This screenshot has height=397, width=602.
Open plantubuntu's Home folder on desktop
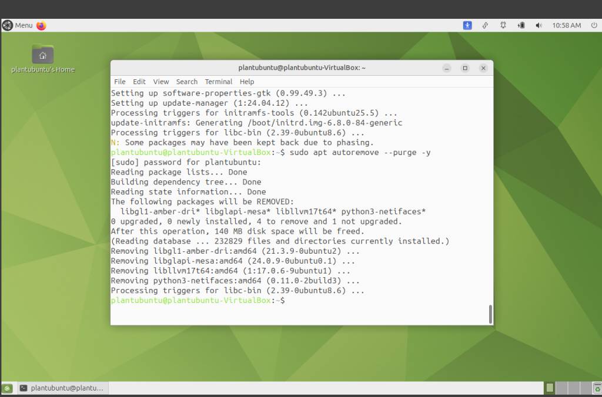43,55
